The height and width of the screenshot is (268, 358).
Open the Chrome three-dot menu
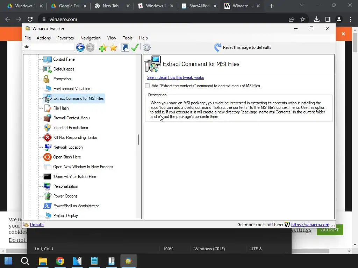pyautogui.click(x=350, y=20)
